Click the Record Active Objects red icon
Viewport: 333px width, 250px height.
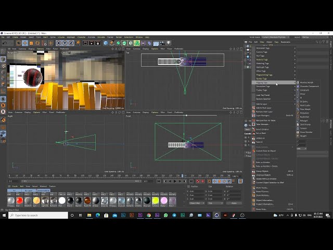(198, 181)
